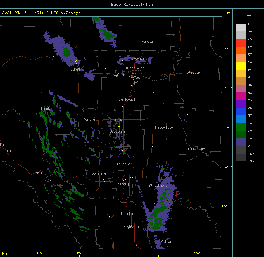Image resolution: width=264 pixels, height=257 pixels.
Task: Click the white asterisk above Limestone
Action: pos(47,106)
